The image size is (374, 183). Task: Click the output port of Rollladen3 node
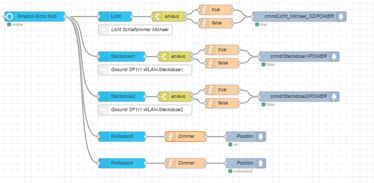(145, 137)
